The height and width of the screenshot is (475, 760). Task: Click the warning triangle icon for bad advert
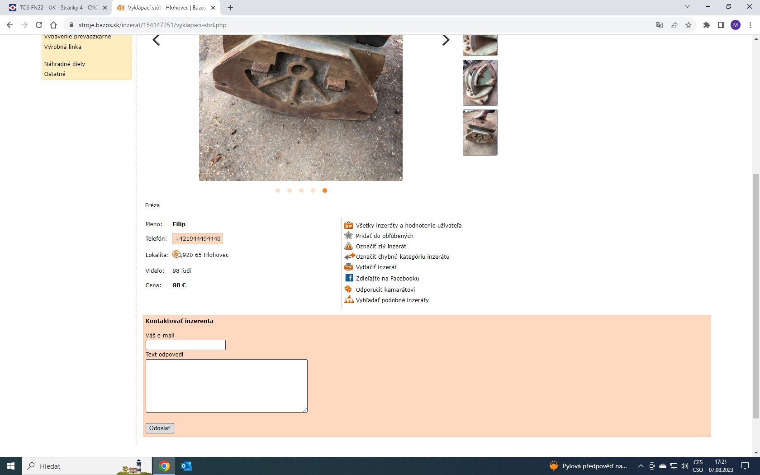point(348,246)
